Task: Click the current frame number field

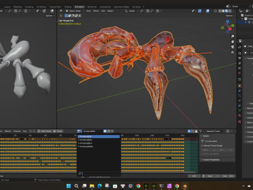Action: pos(194,176)
